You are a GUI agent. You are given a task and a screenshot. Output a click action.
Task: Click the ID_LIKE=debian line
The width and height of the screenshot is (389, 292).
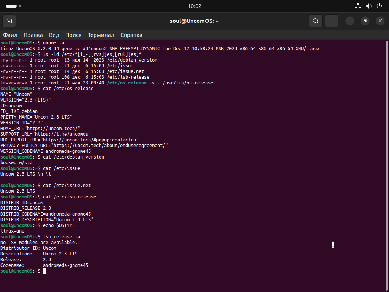click(19, 111)
